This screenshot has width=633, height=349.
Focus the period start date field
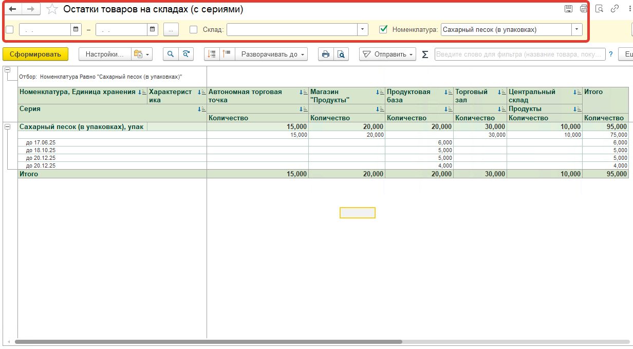tap(45, 29)
